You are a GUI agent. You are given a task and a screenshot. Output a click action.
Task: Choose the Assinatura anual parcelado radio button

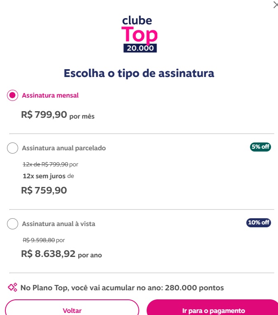tap(13, 148)
